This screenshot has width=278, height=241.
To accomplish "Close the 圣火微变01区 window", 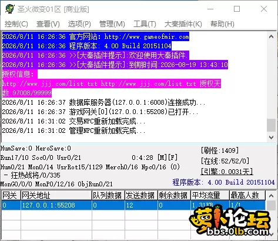I will [264, 9].
